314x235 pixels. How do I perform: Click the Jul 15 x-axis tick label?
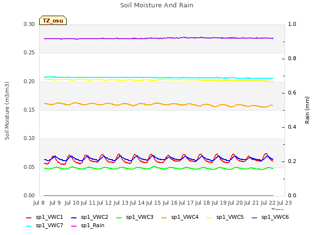click(153, 203)
